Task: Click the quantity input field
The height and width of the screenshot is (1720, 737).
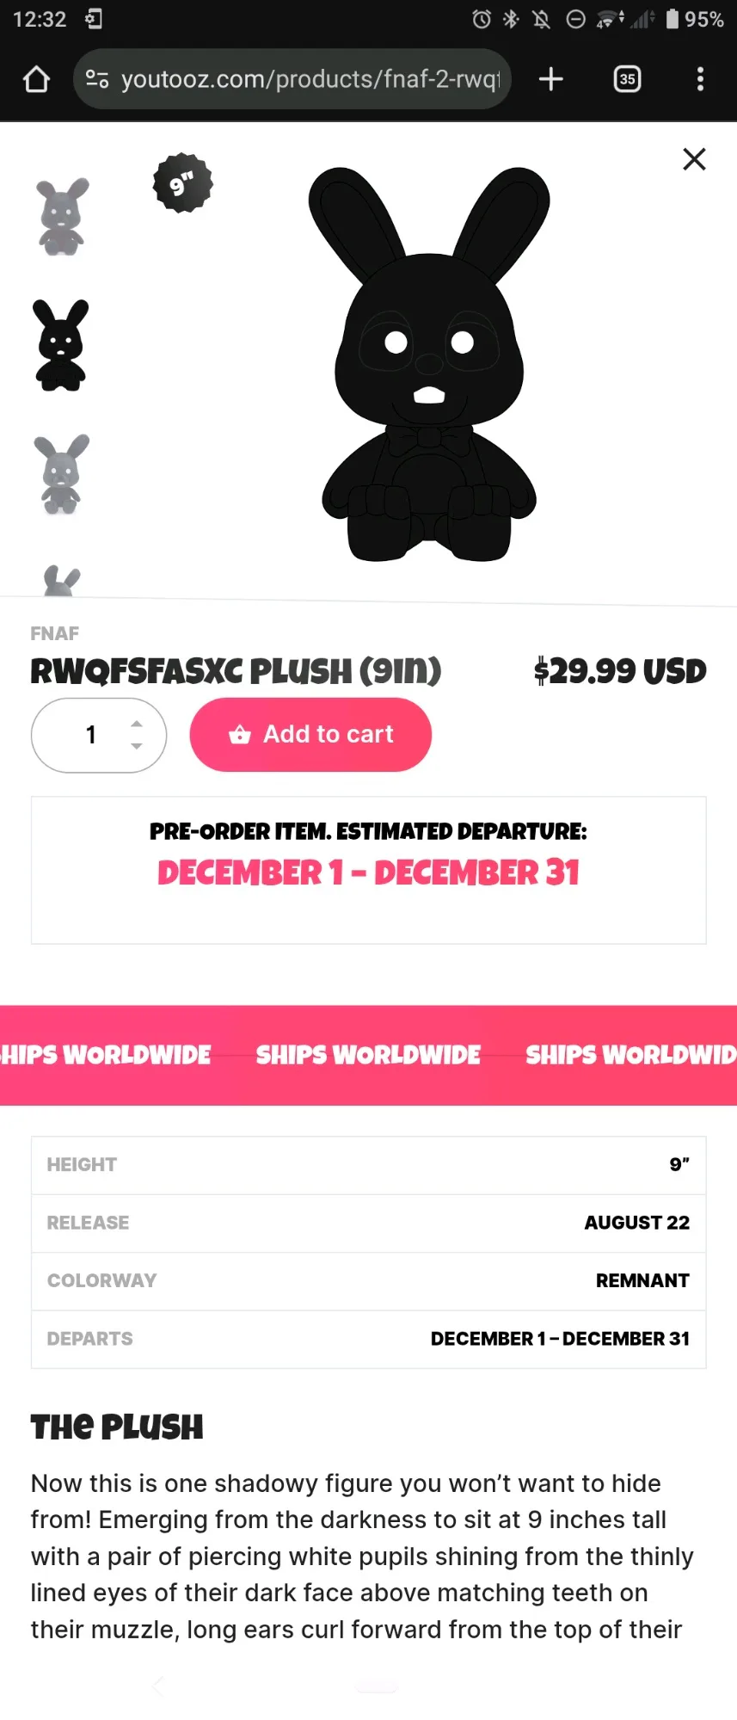Action: pos(90,735)
